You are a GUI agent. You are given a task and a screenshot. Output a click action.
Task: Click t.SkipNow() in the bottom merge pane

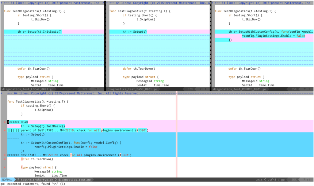click(44, 110)
